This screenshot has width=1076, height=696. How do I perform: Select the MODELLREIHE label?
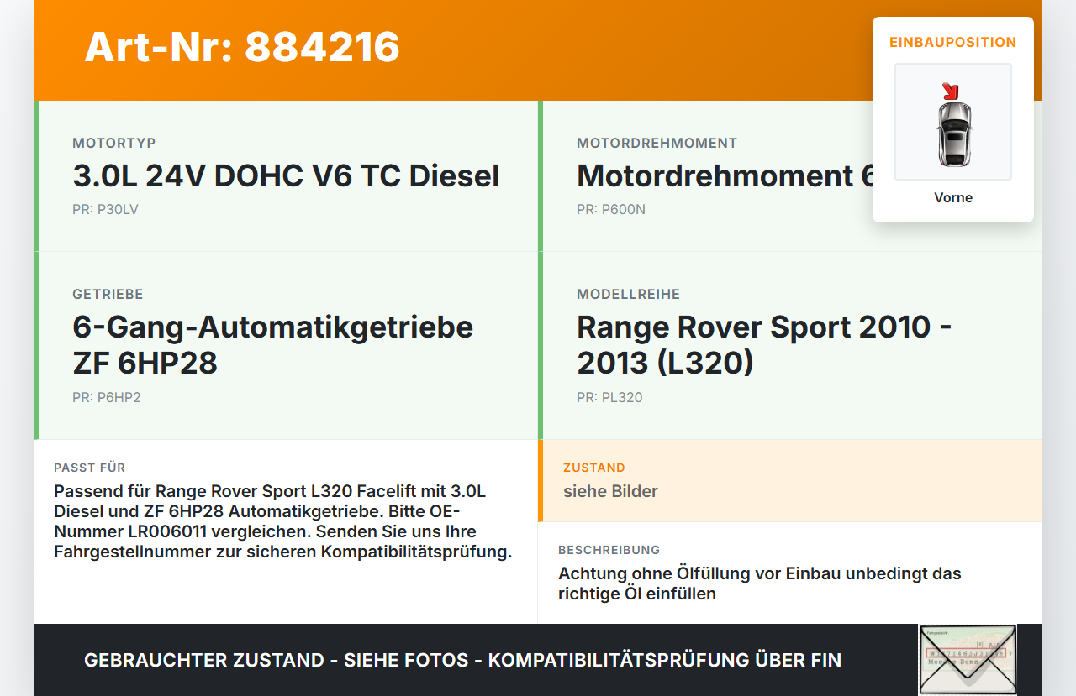tap(629, 295)
